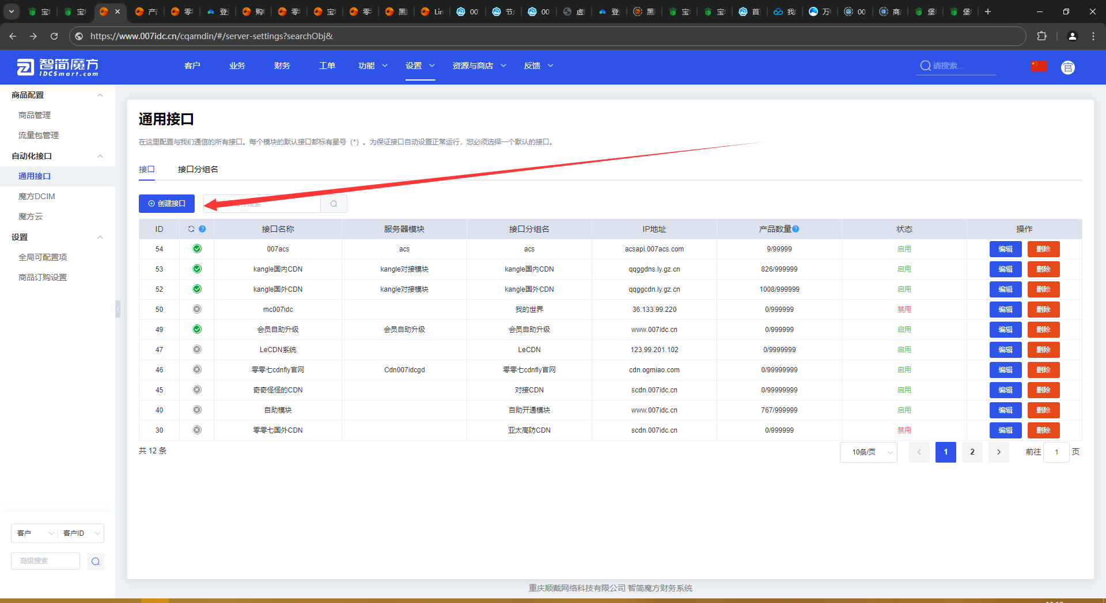Click the next page arrow
Viewport: 1106px width, 603px height.
pyautogui.click(x=999, y=452)
